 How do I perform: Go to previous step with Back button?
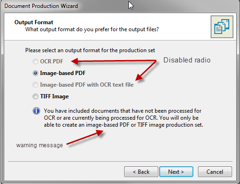[x=141, y=172]
